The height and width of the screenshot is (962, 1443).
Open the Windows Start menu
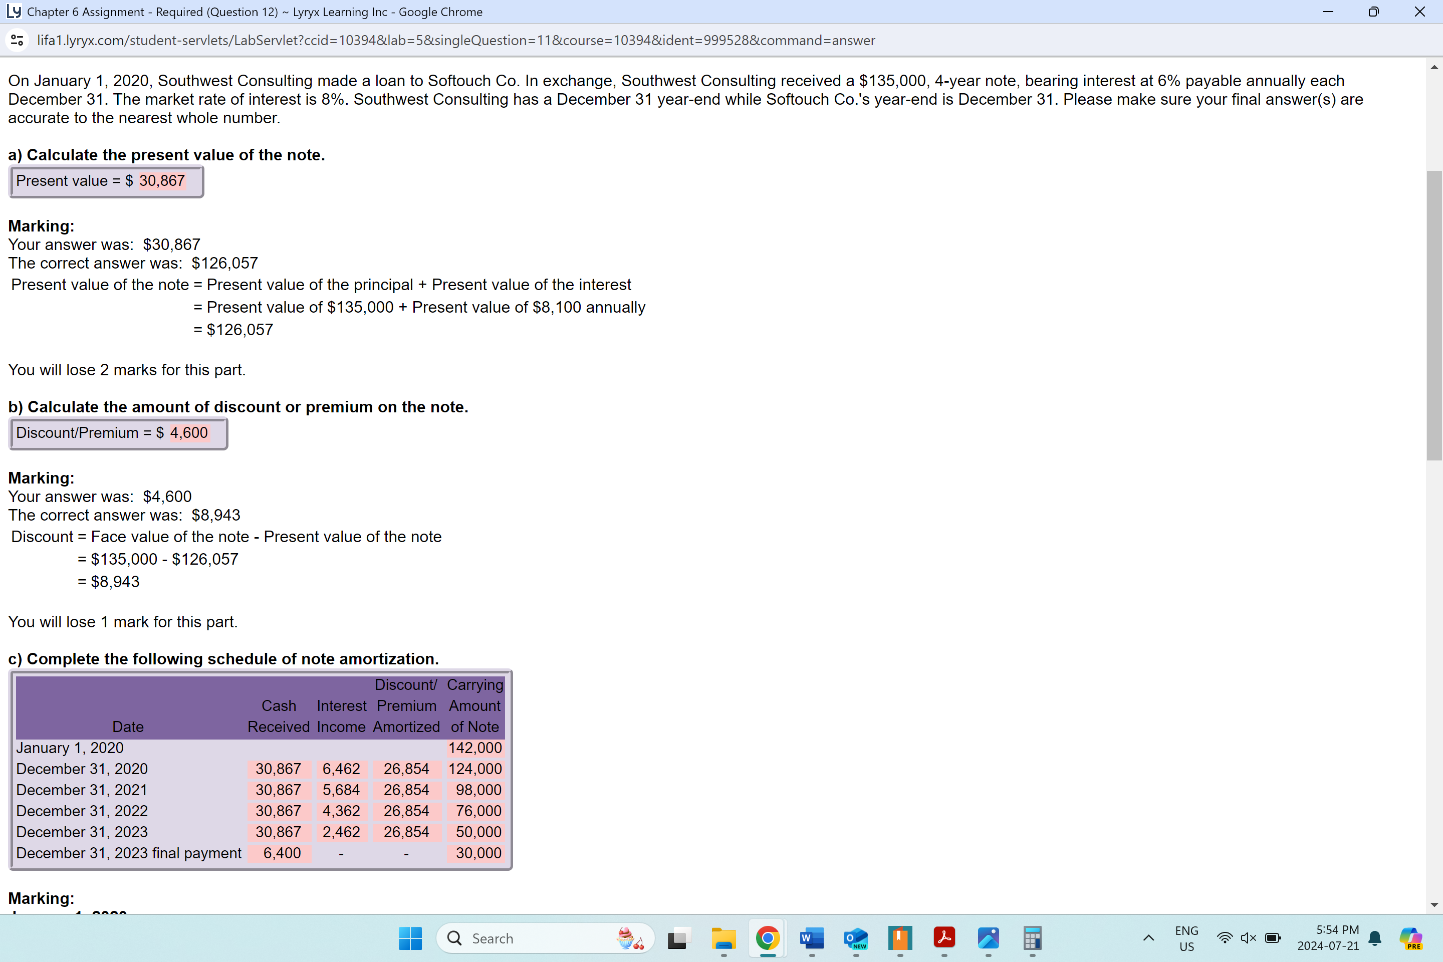[x=410, y=938]
